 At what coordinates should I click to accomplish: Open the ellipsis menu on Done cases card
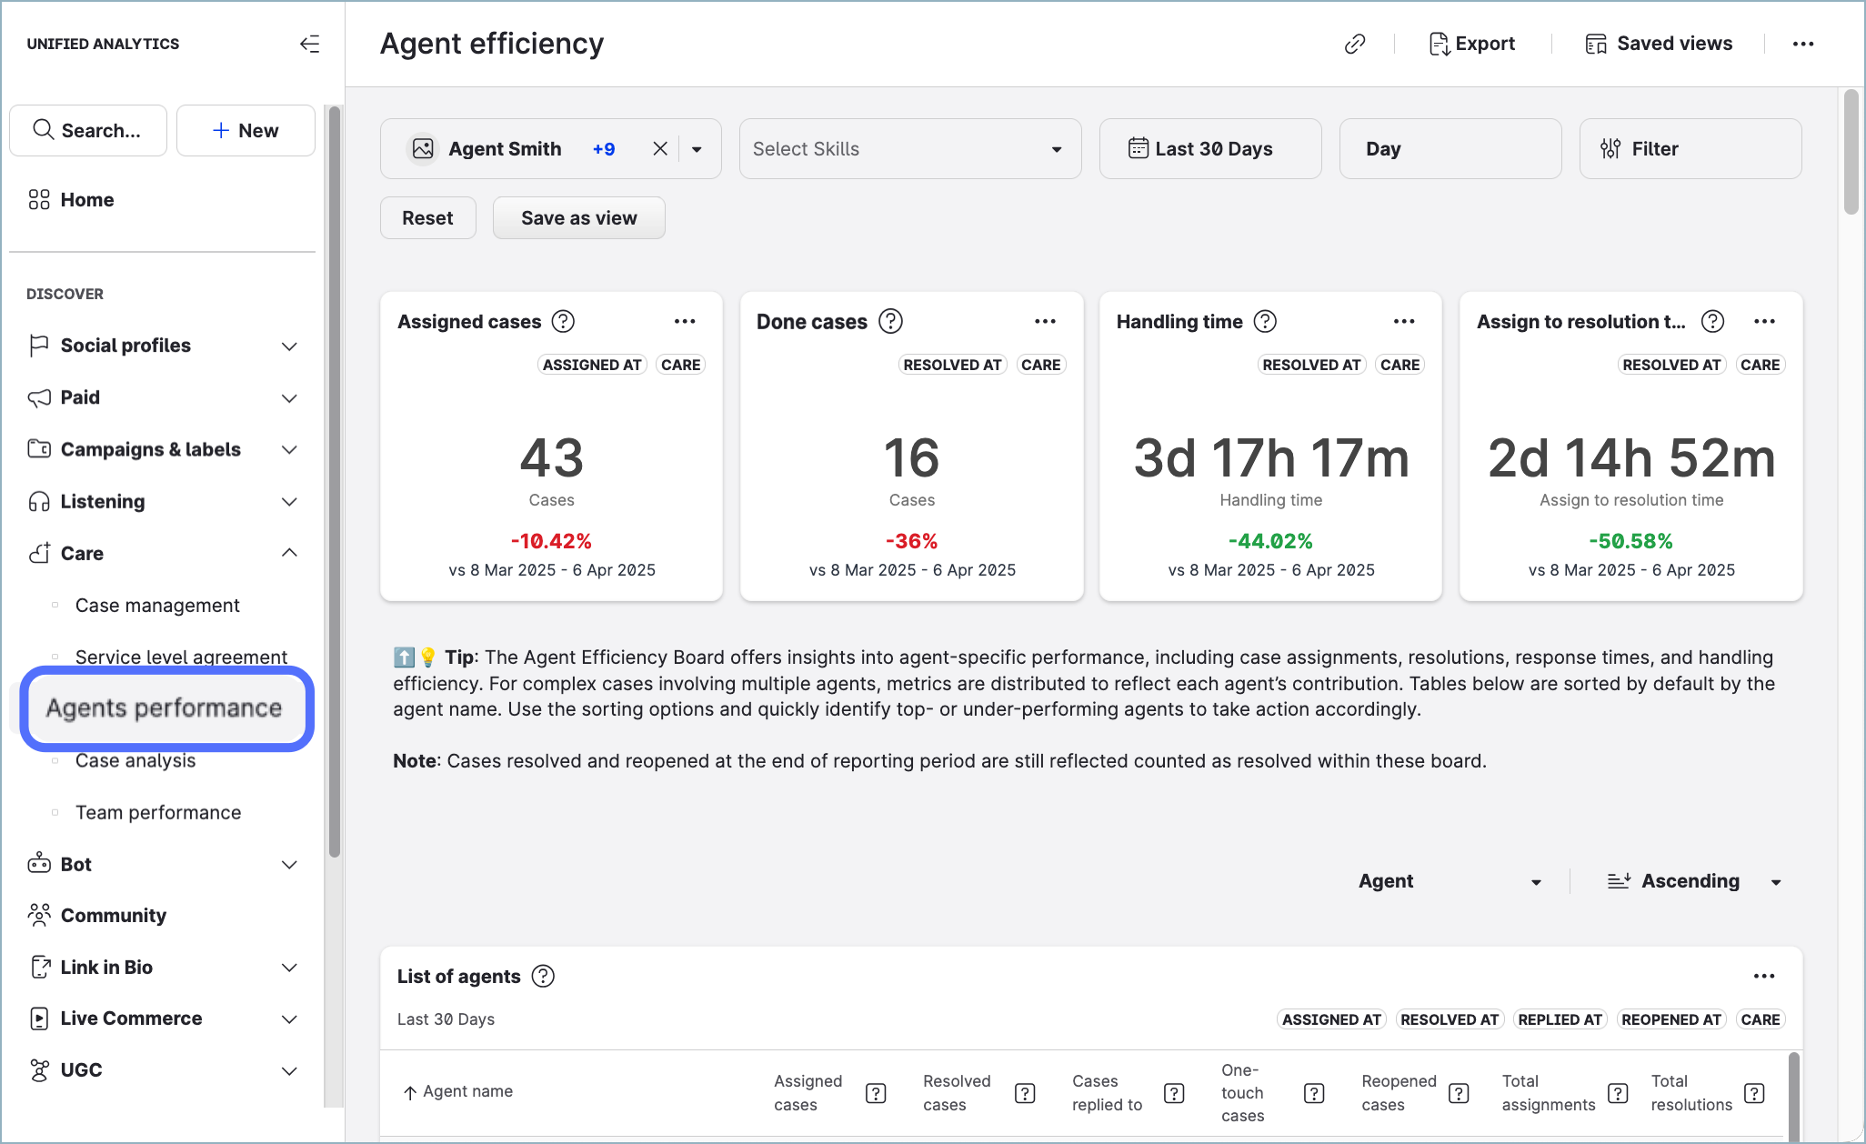(1044, 321)
